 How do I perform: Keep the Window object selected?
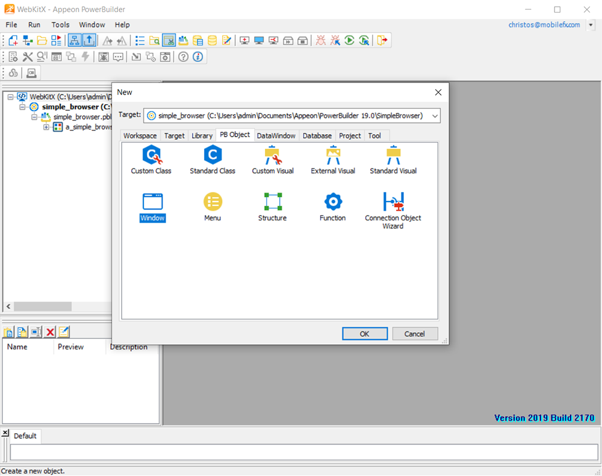(x=152, y=201)
